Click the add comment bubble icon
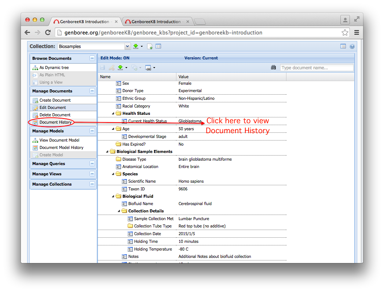 coord(134,67)
